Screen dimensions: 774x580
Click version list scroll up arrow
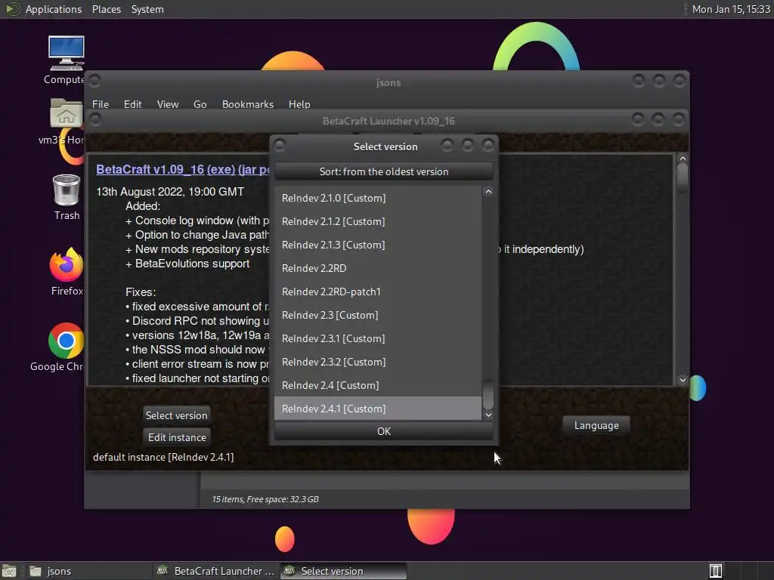[488, 191]
